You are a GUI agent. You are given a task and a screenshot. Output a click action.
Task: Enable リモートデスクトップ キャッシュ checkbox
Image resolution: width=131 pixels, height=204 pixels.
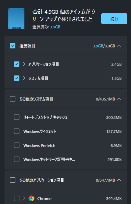17,117
